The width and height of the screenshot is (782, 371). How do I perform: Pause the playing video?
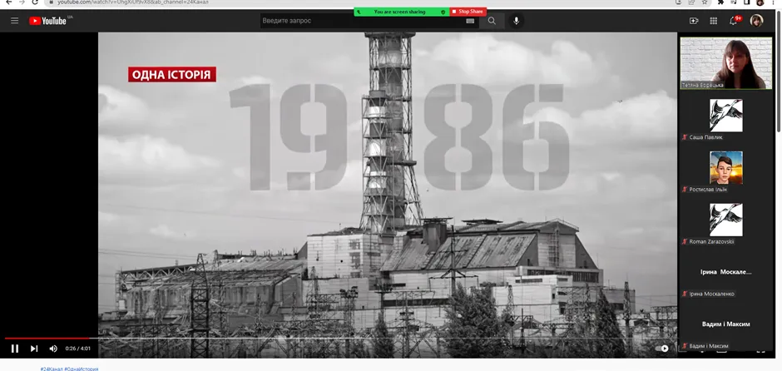15,349
